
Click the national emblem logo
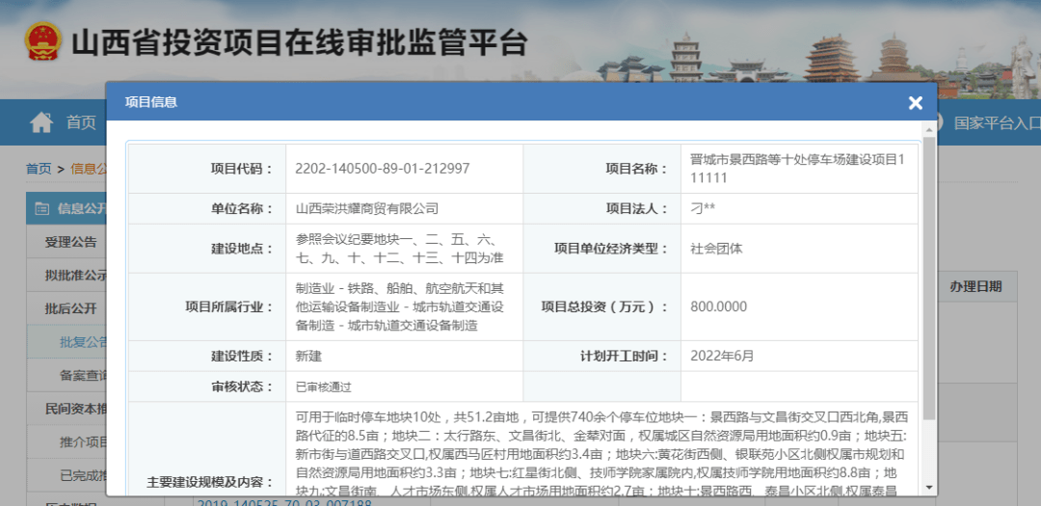coord(43,41)
